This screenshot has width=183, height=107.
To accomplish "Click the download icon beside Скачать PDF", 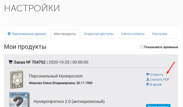I will coord(148,79).
